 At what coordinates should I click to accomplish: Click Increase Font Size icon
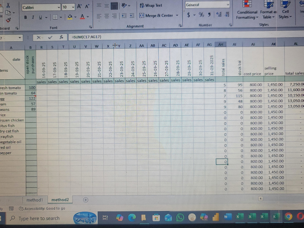[79, 7]
